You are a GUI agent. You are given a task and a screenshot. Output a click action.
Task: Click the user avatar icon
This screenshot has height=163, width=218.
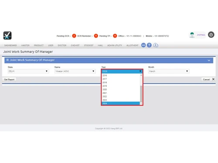(192, 35)
